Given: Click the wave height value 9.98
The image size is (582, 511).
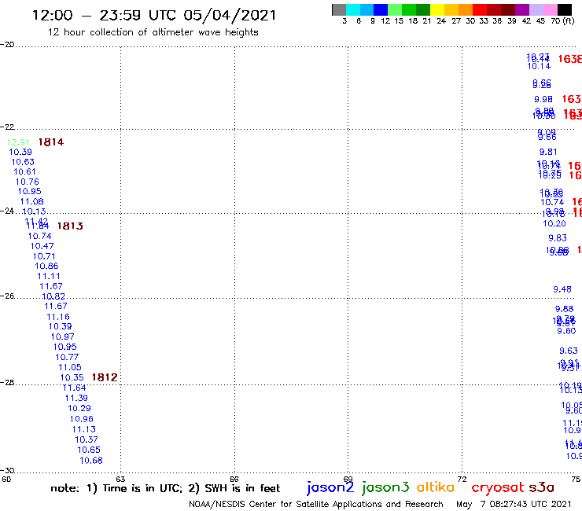Looking at the screenshot, I should pos(543,100).
